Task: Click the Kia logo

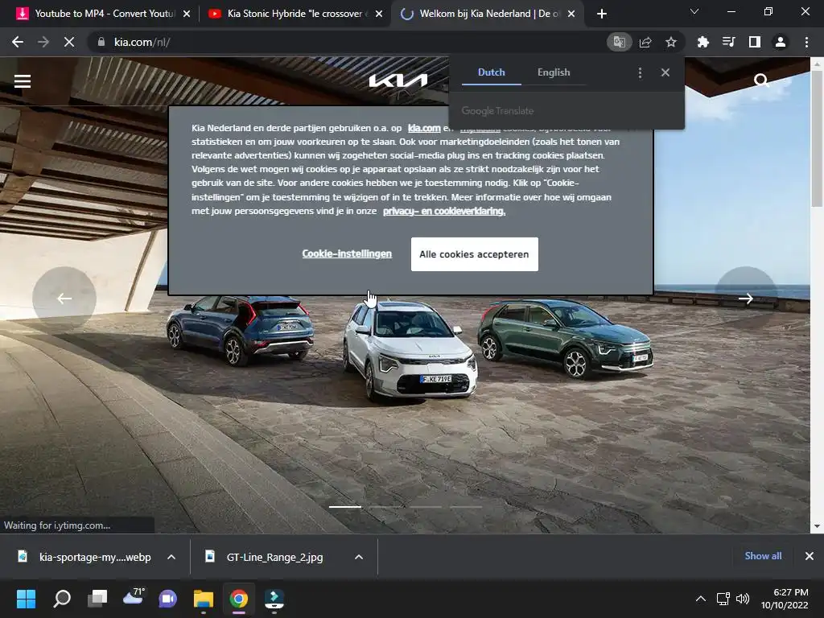Action: [x=398, y=80]
